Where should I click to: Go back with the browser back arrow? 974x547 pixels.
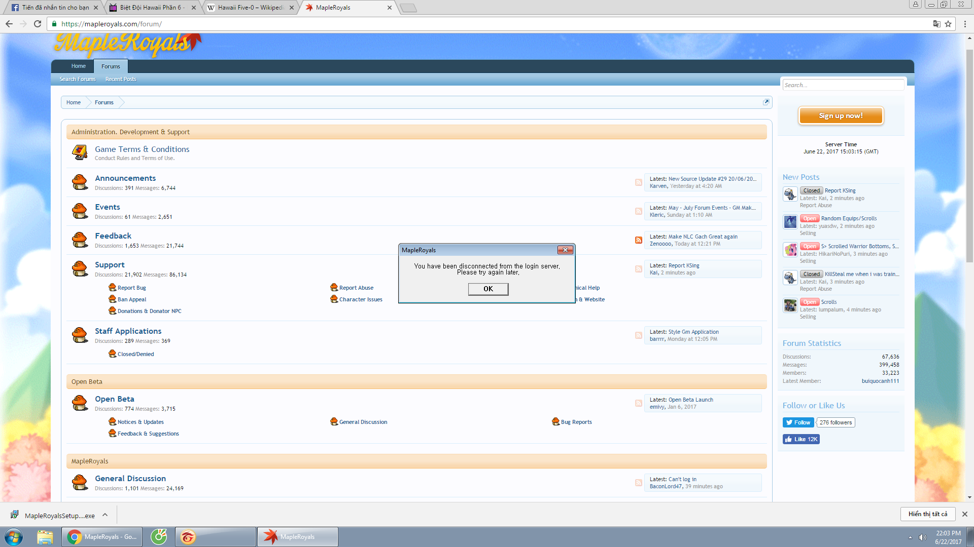(9, 24)
